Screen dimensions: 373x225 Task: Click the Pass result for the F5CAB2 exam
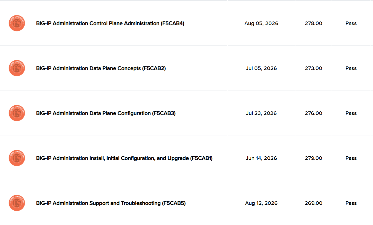[351, 68]
